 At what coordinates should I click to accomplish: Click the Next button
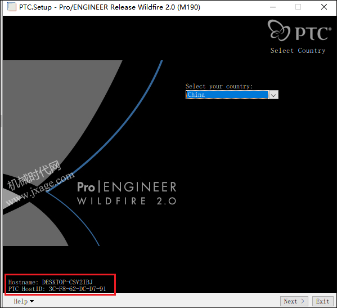[294, 301]
